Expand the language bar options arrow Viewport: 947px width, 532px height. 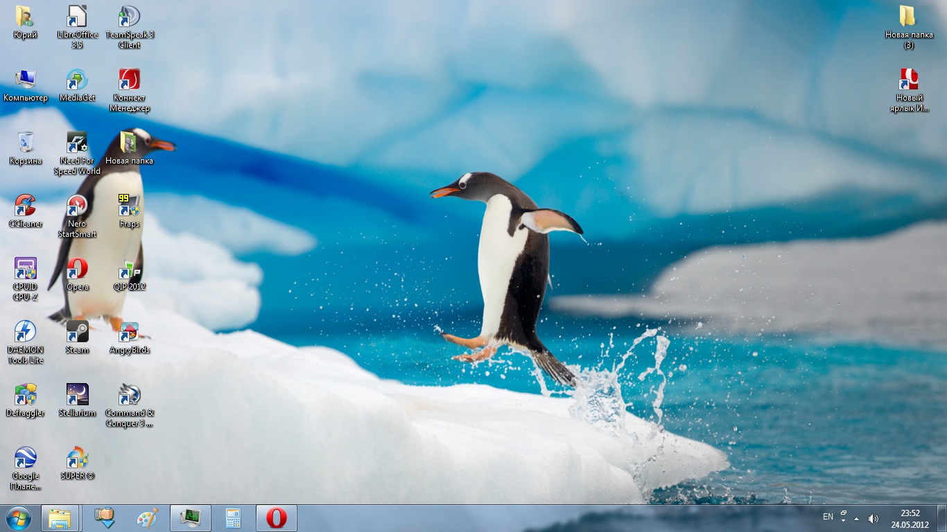pyautogui.click(x=843, y=521)
